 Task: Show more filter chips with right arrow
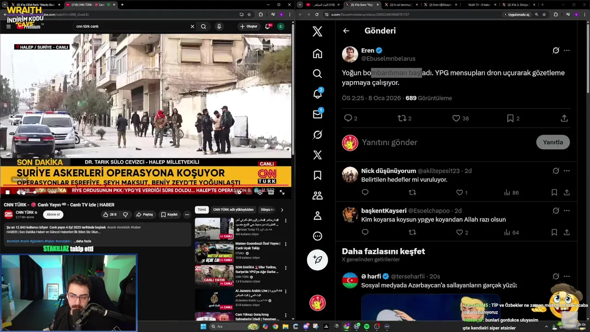click(x=282, y=210)
